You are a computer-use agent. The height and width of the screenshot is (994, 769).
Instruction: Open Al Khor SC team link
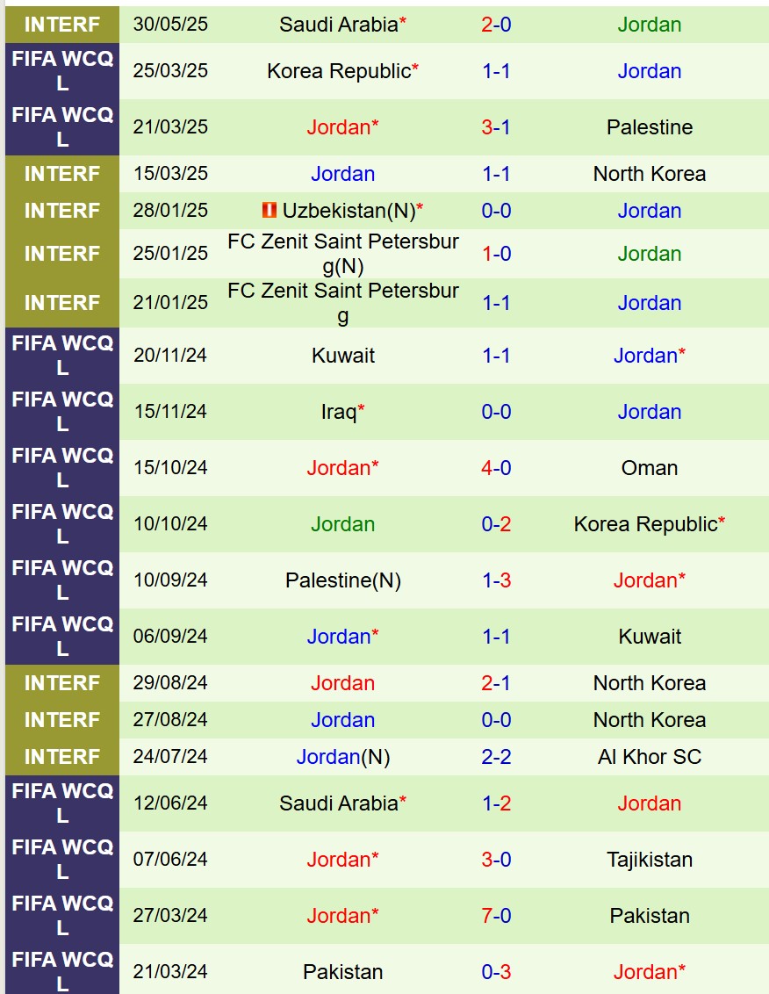point(650,757)
